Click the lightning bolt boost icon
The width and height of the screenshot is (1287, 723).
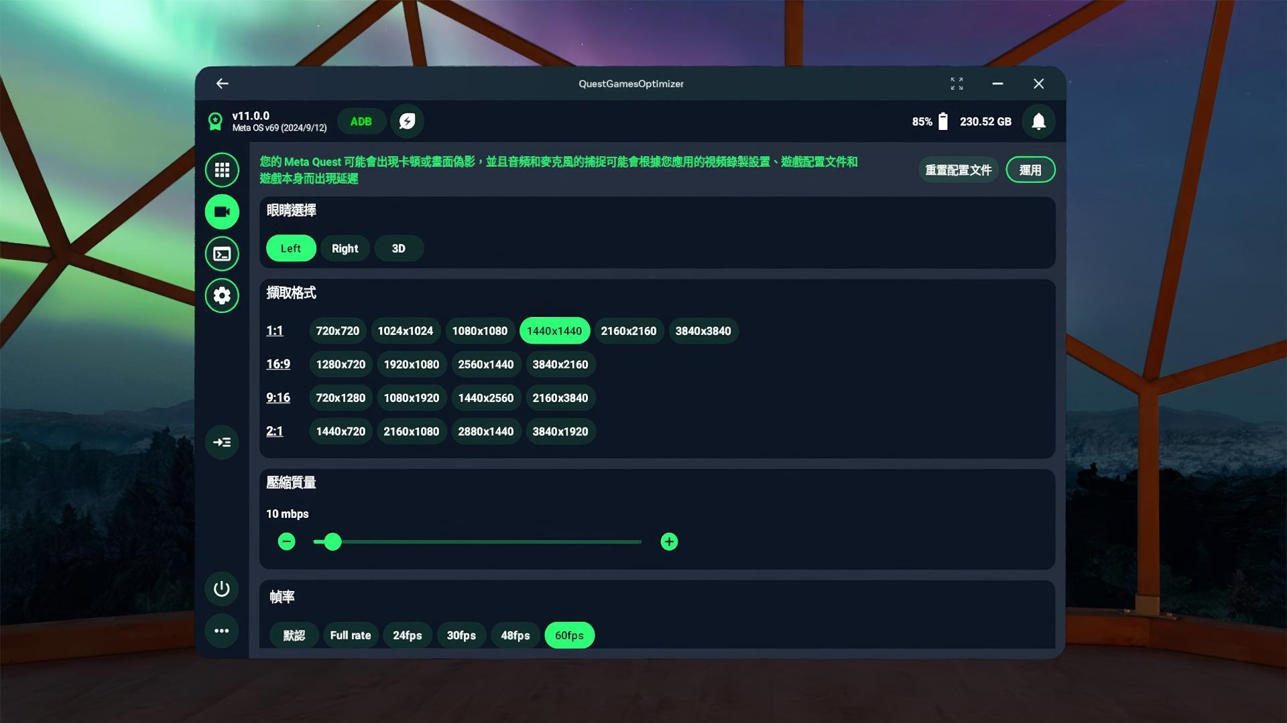407,121
